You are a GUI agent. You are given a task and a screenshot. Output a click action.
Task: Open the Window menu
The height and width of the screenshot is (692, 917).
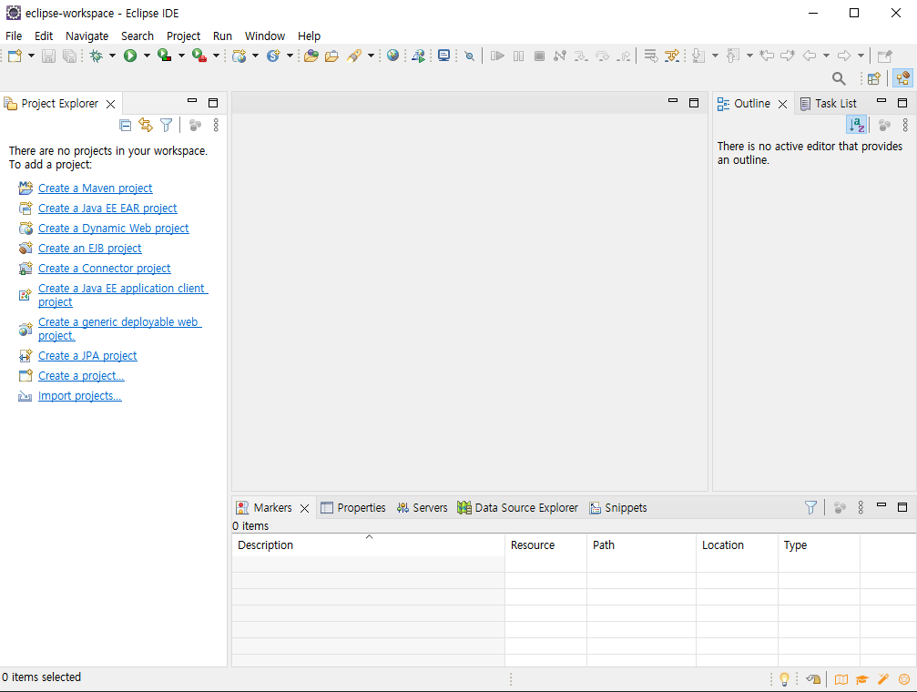264,36
